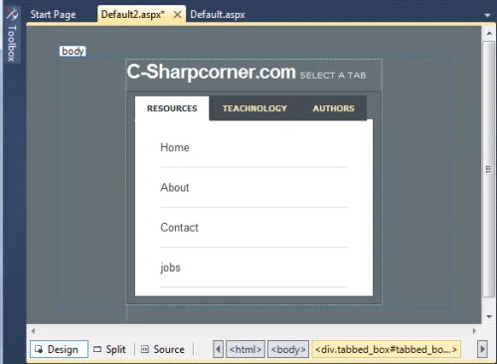This screenshot has width=497, height=364.
Task: Close the Default2.aspx tab
Action: [178, 15]
